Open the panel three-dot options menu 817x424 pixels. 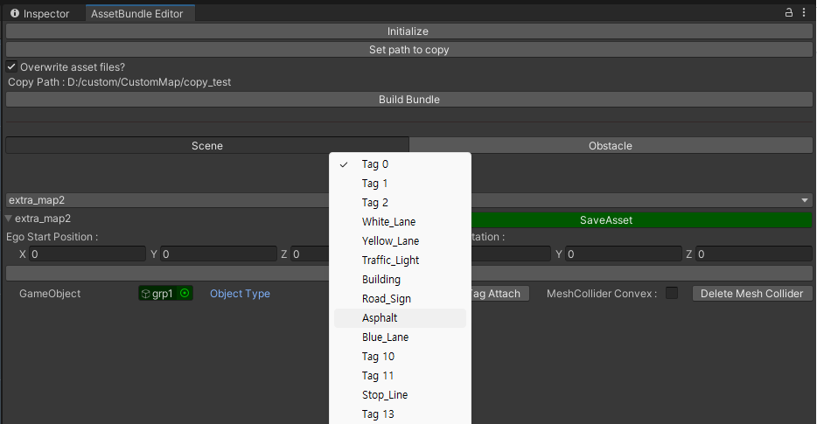[805, 13]
